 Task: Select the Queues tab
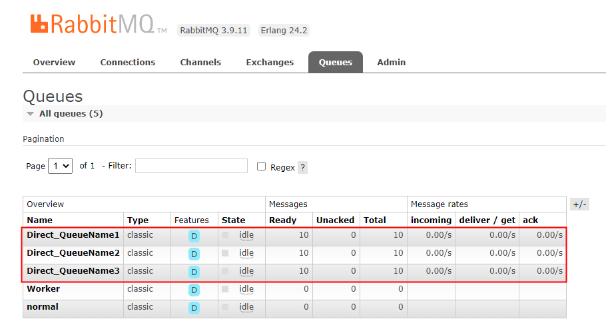point(336,62)
